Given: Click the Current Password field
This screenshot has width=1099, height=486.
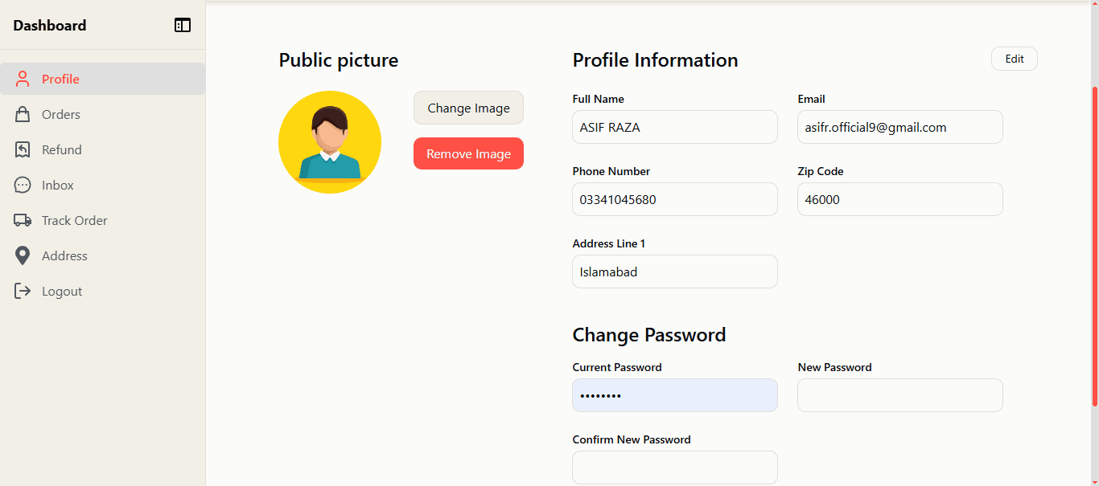Looking at the screenshot, I should (x=674, y=395).
